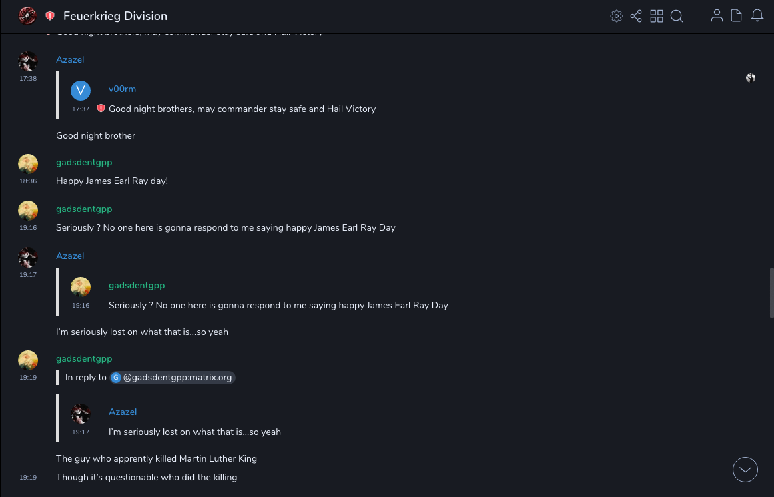Screen dimensions: 774x497
Task: Click the blue V avatar of v00rm
Action: (81, 90)
